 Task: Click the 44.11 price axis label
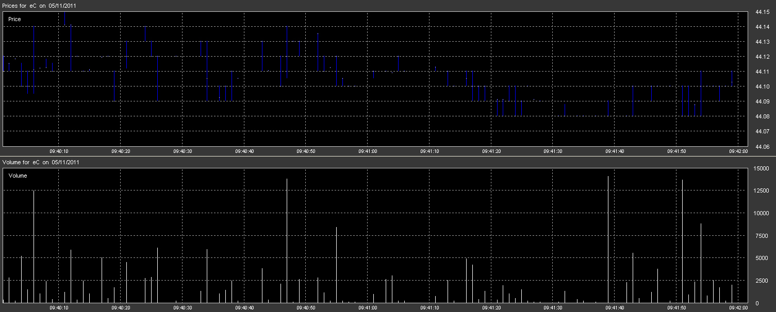762,72
